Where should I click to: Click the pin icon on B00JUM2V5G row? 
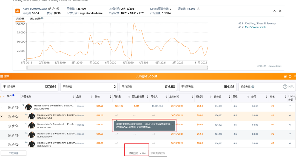pyautogui.click(x=13, y=117)
